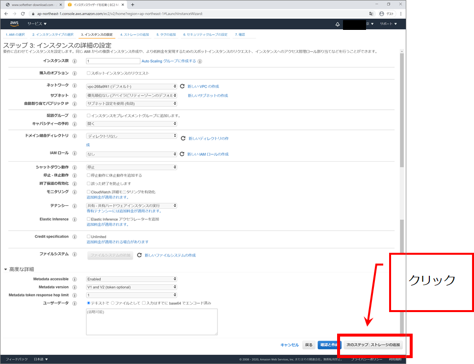Click 次のステップ: ストレージの追加 button
The image size is (474, 364).
tap(373, 345)
